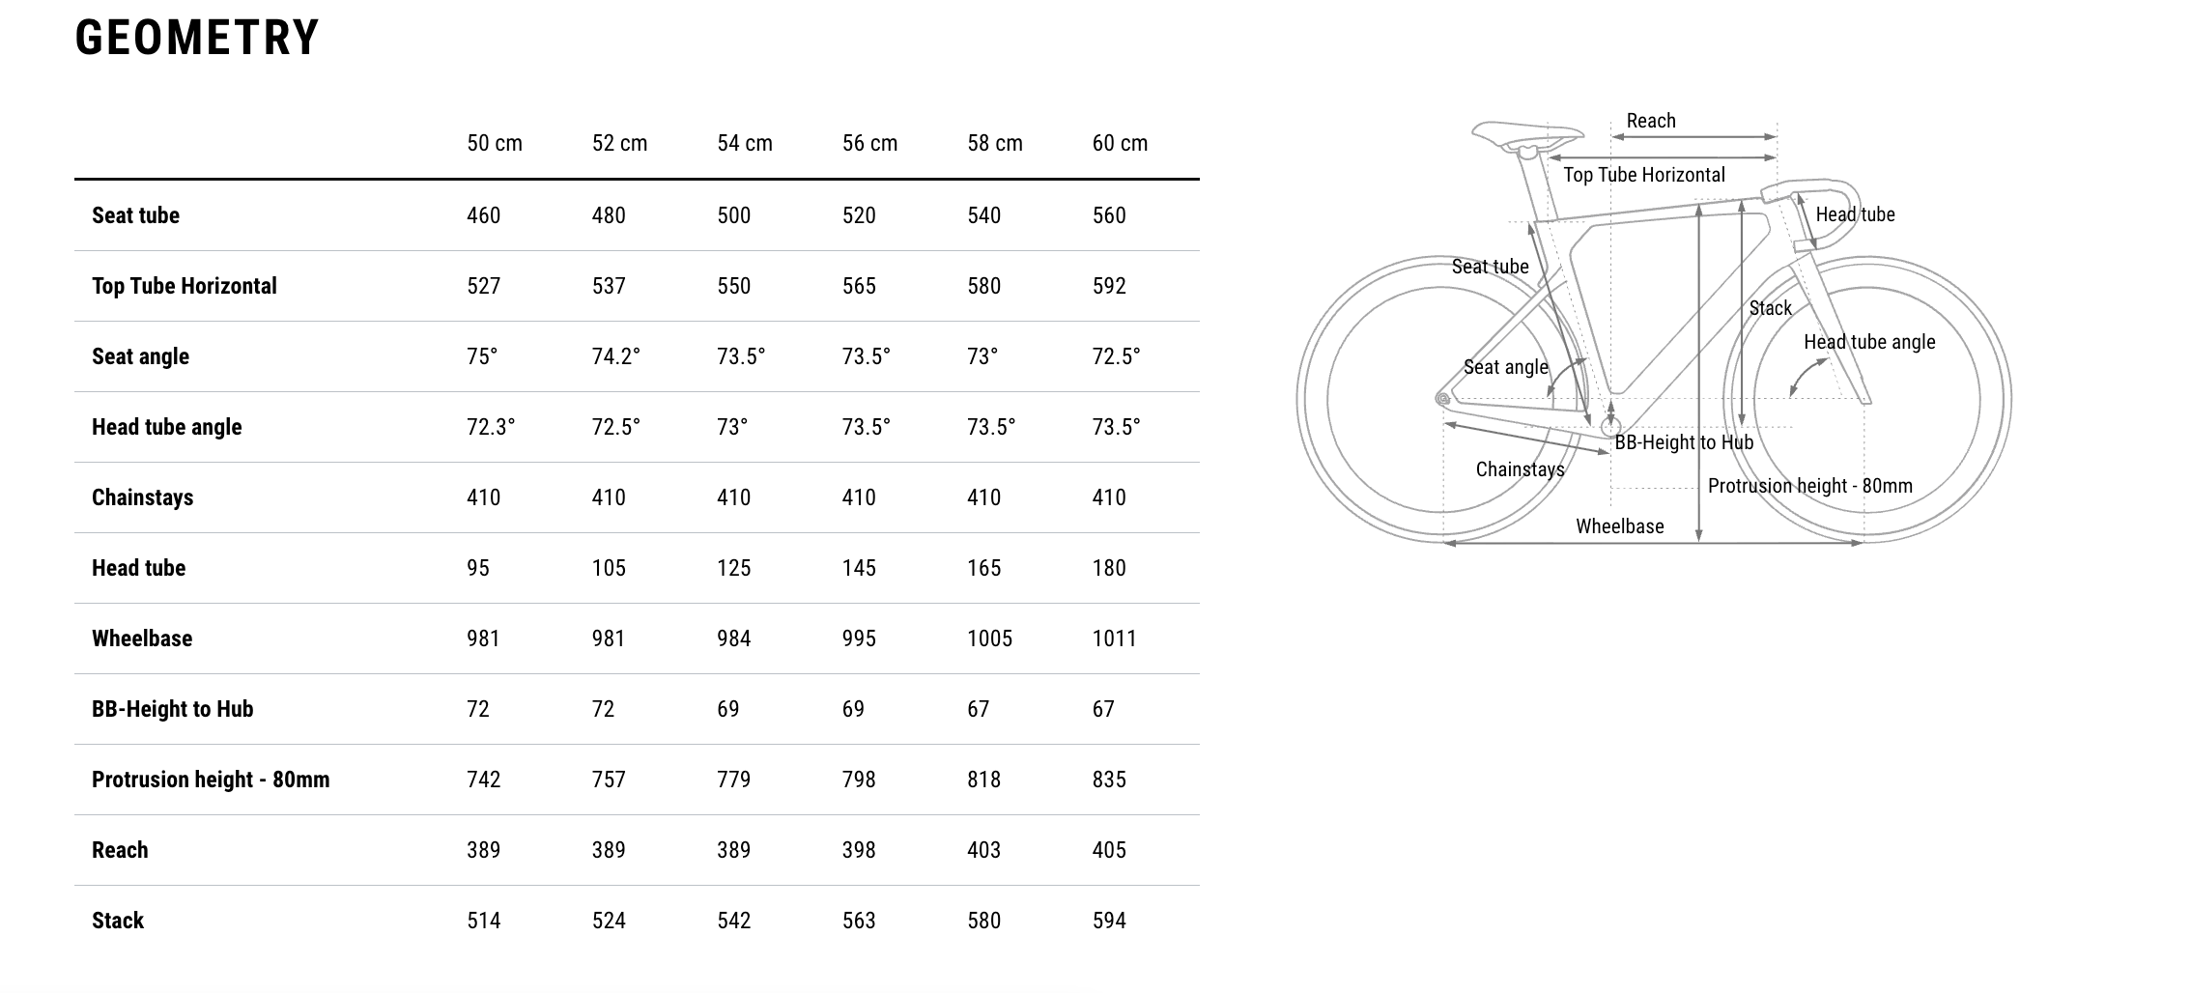Click the Wheelbase label in the bike diagram
This screenshot has width=2191, height=993.
[1619, 526]
